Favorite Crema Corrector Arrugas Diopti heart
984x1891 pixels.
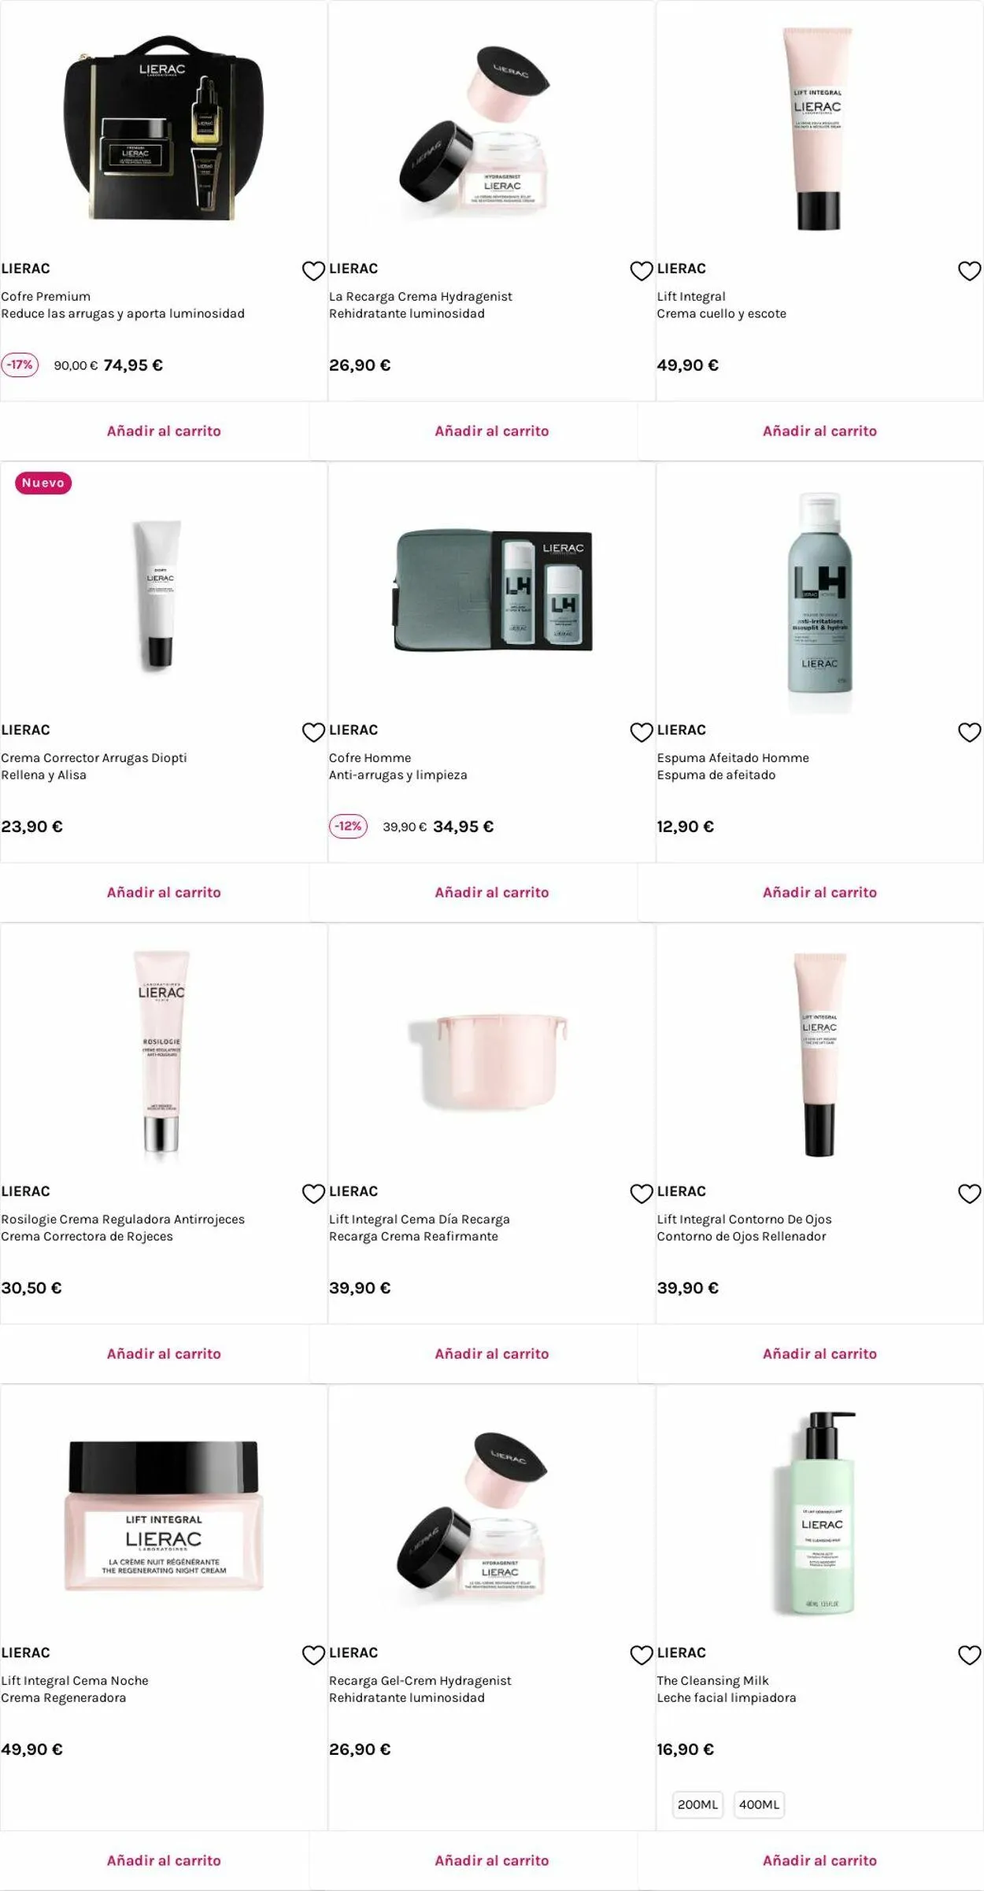313,732
